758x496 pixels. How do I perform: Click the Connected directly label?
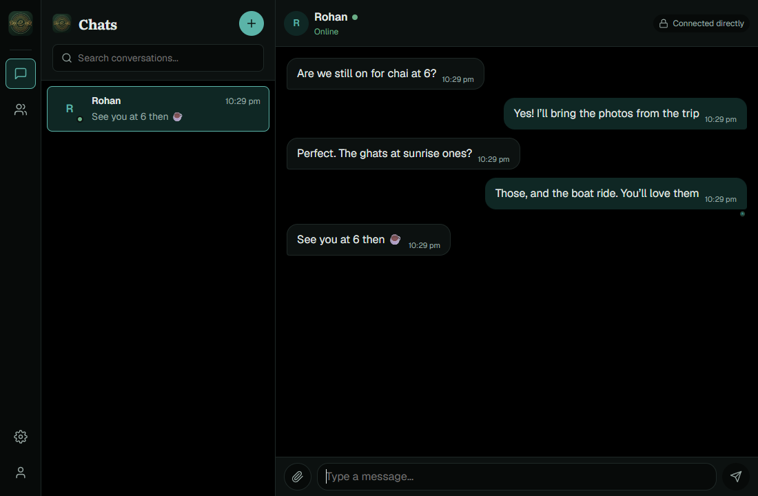708,23
